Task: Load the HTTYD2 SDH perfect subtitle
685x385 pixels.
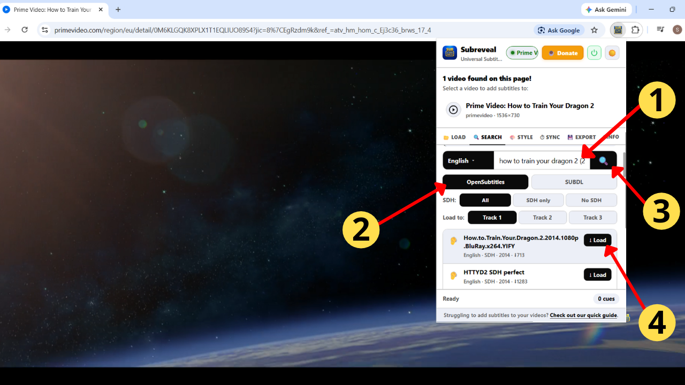Action: (x=597, y=275)
